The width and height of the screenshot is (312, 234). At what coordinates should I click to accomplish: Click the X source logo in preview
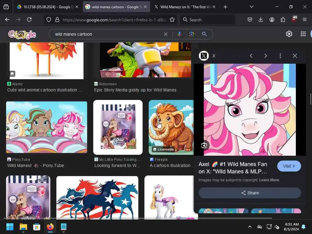[x=204, y=56]
